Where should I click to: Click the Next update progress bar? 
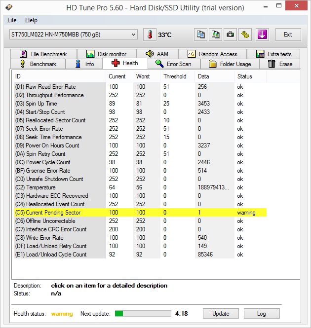click(x=143, y=313)
